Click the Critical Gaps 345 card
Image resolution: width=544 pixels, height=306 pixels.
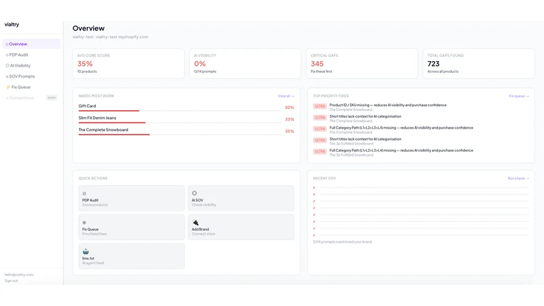(x=362, y=63)
